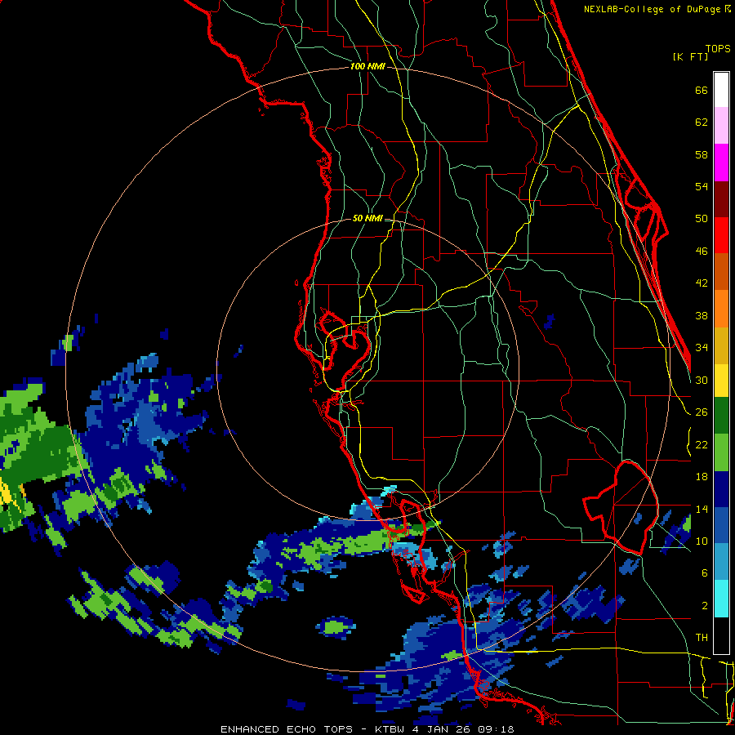The height and width of the screenshot is (735, 735).
Task: Click the legend value '14'
Action: click(x=702, y=509)
